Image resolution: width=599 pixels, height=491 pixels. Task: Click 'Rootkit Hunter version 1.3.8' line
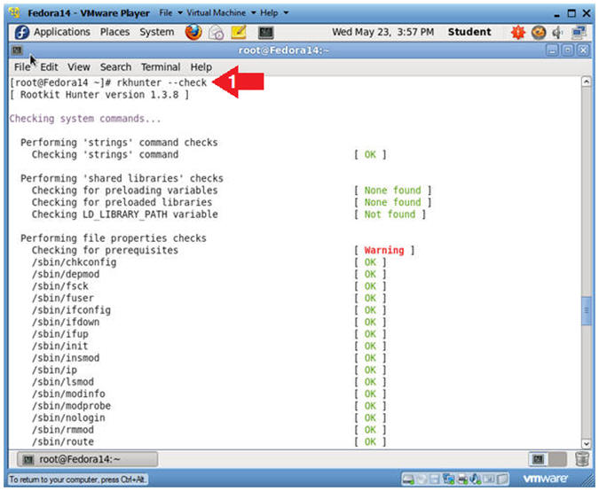[99, 95]
